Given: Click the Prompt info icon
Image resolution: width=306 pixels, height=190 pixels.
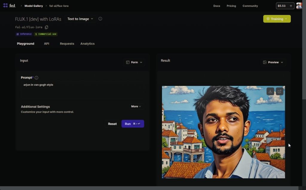Looking at the screenshot, I should (x=36, y=78).
